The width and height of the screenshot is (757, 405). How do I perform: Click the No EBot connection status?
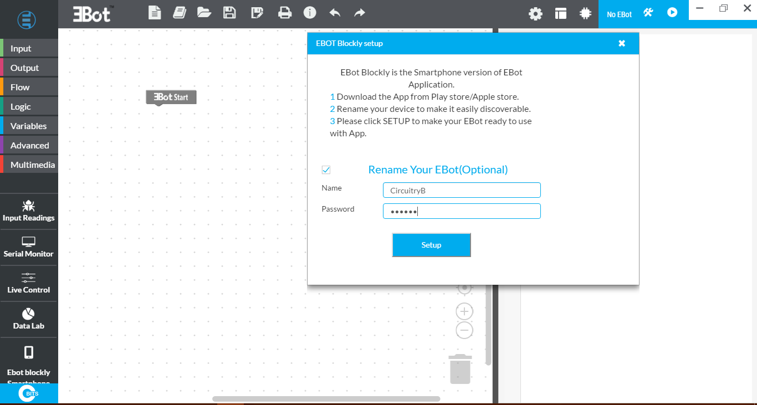pos(619,14)
